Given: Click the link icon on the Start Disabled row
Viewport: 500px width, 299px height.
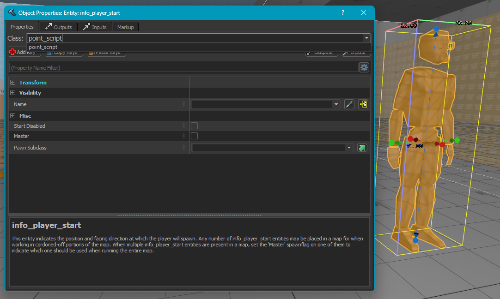Looking at the screenshot, I should [x=183, y=126].
